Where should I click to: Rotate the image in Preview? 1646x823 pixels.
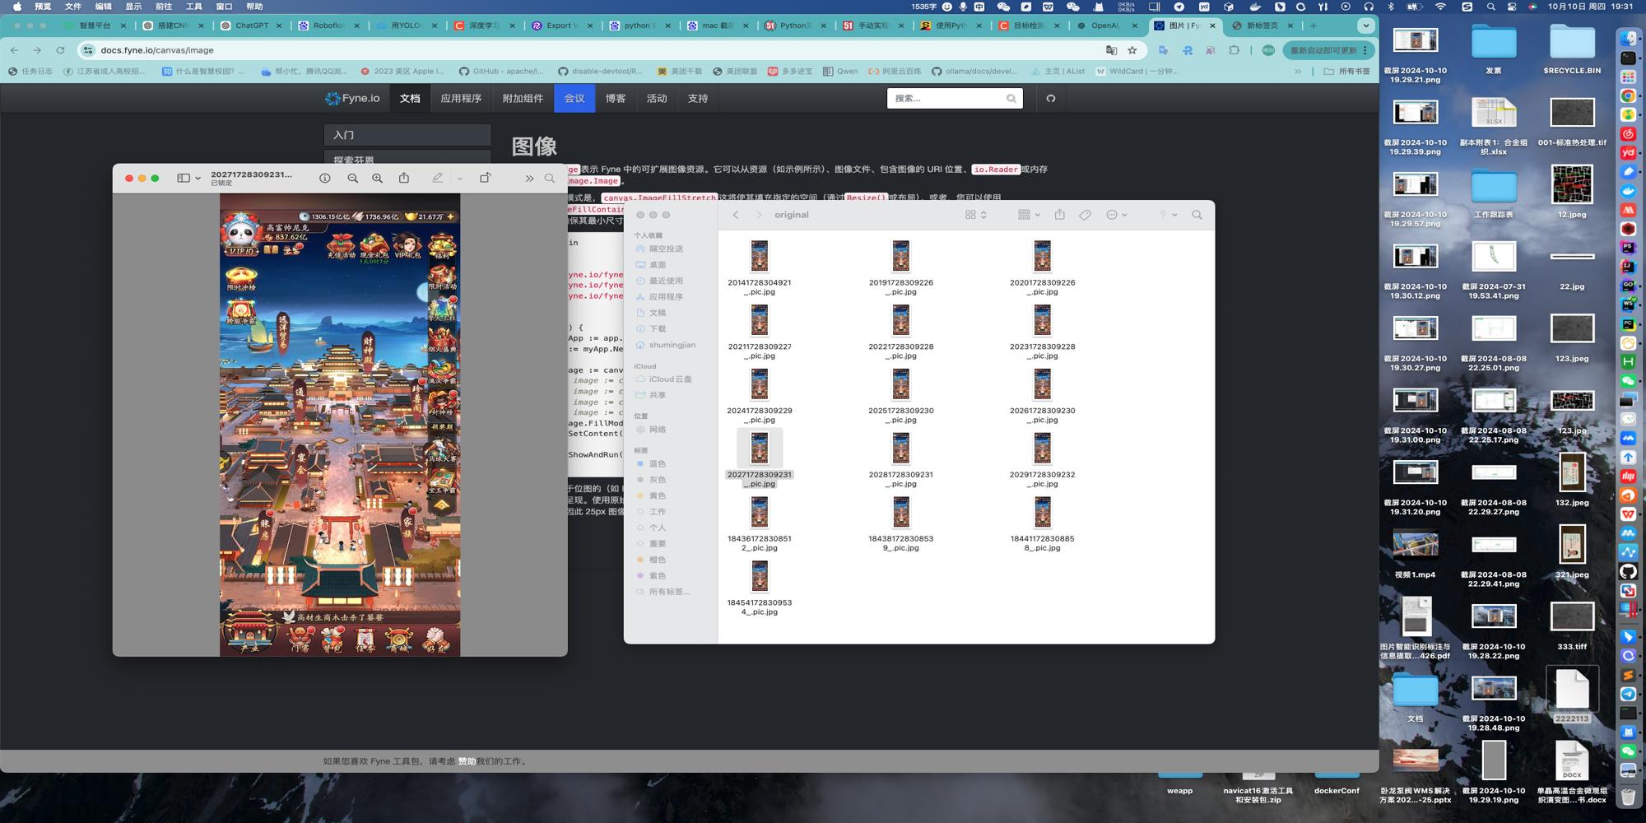pyautogui.click(x=486, y=178)
